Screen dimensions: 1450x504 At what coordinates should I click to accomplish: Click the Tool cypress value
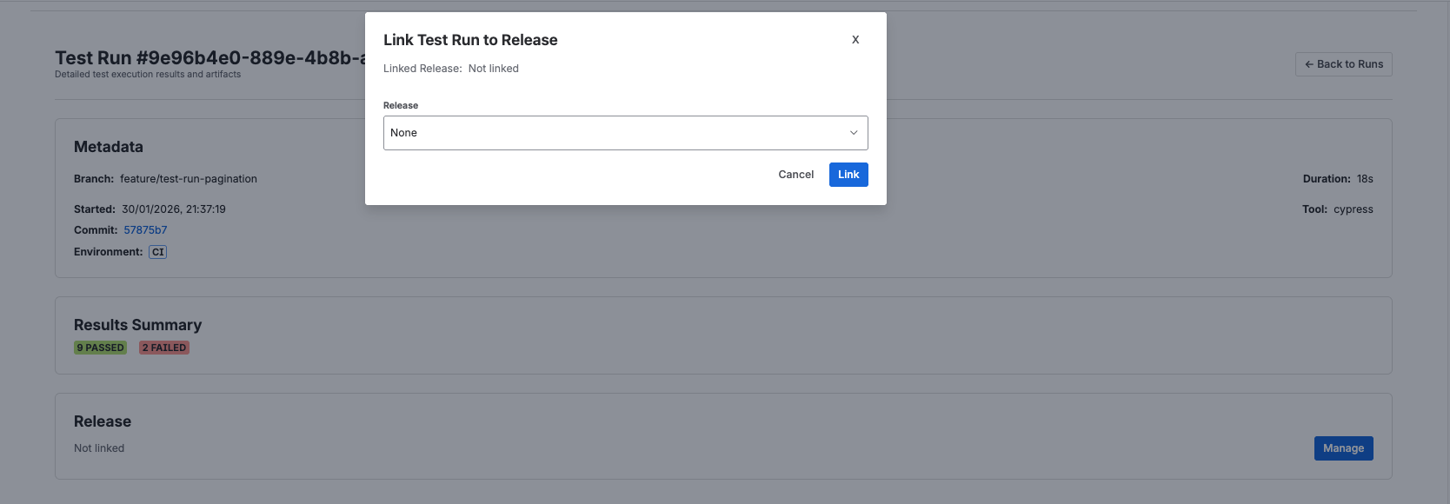click(x=1354, y=209)
